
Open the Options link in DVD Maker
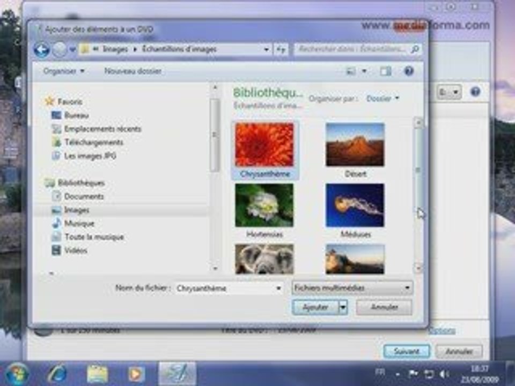(442, 331)
